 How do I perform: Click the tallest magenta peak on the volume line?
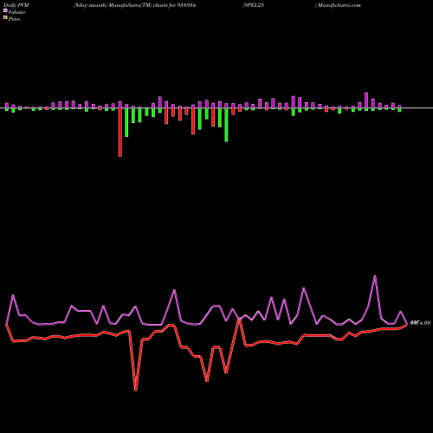pos(375,276)
